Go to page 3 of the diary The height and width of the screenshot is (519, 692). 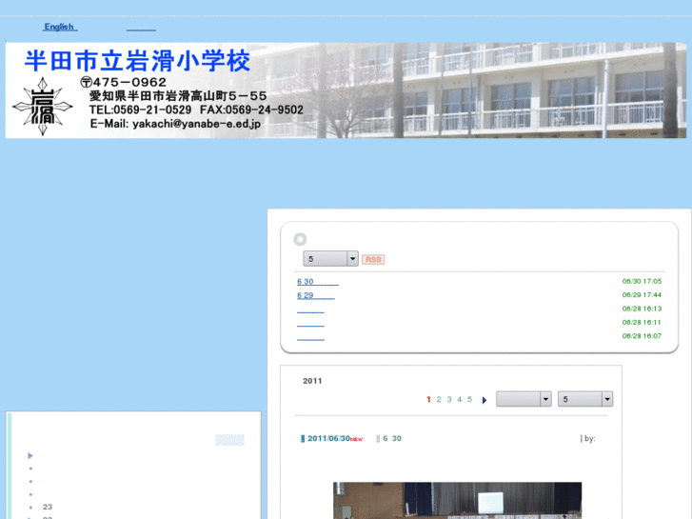[449, 399]
